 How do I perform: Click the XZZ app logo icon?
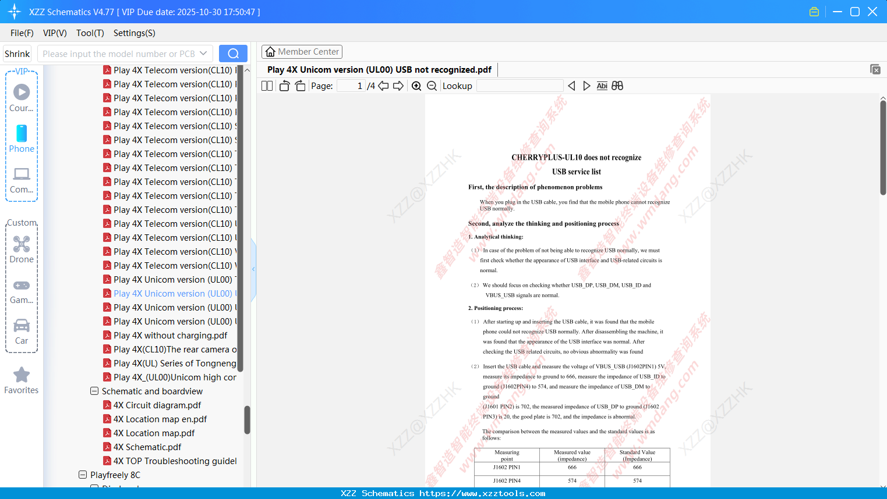tap(15, 12)
